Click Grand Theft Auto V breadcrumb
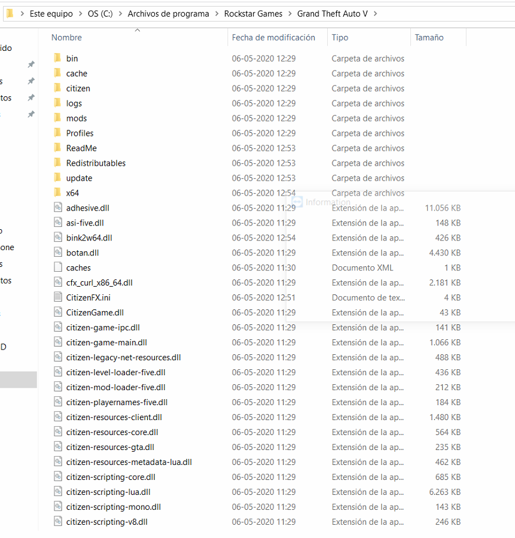The height and width of the screenshot is (538, 515). tap(332, 14)
